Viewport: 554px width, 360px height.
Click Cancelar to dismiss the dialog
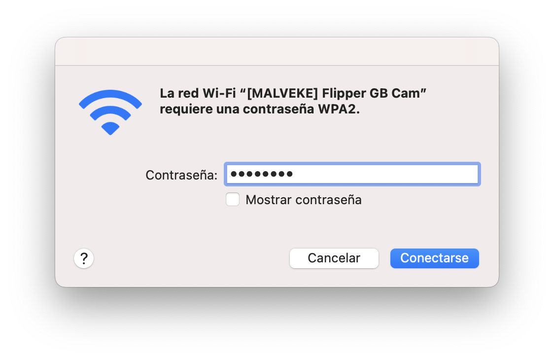[334, 258]
